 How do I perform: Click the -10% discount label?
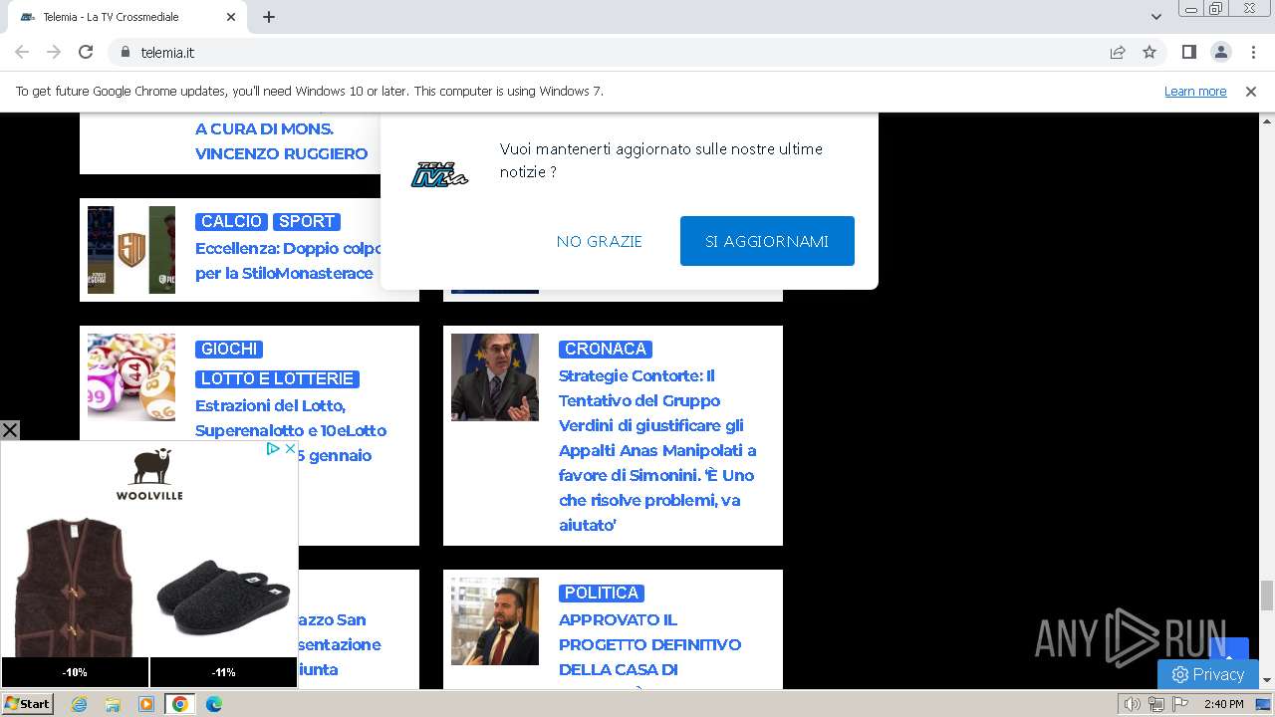coord(75,672)
